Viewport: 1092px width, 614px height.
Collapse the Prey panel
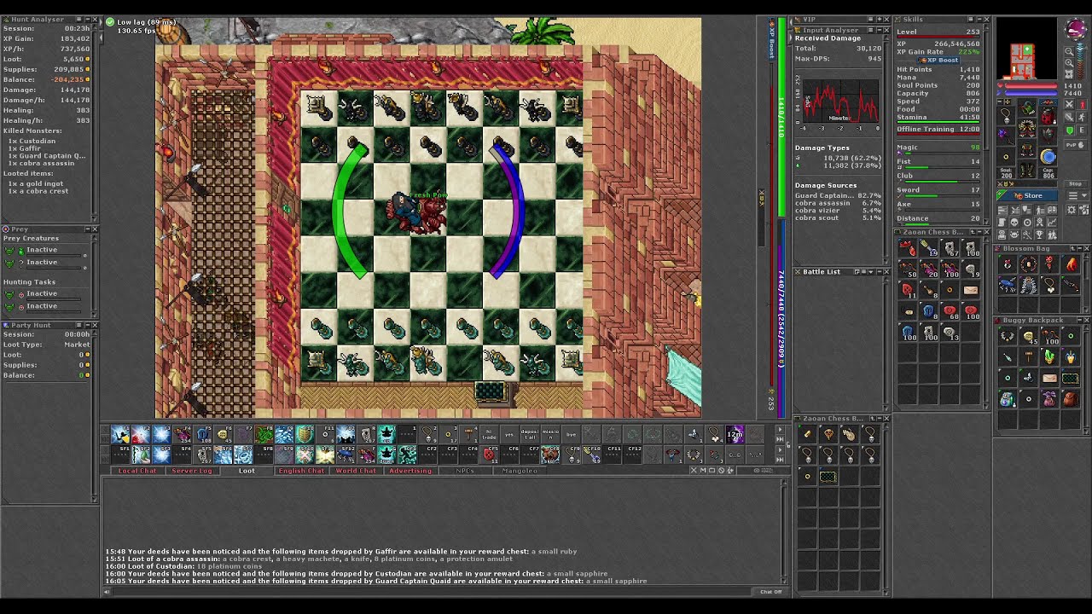pos(88,229)
